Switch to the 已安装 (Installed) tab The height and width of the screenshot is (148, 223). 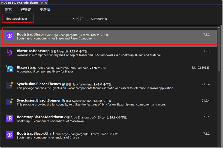coord(26,10)
